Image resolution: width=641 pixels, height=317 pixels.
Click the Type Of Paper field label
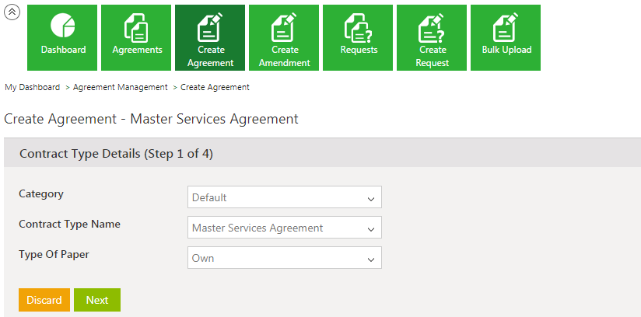[53, 255]
